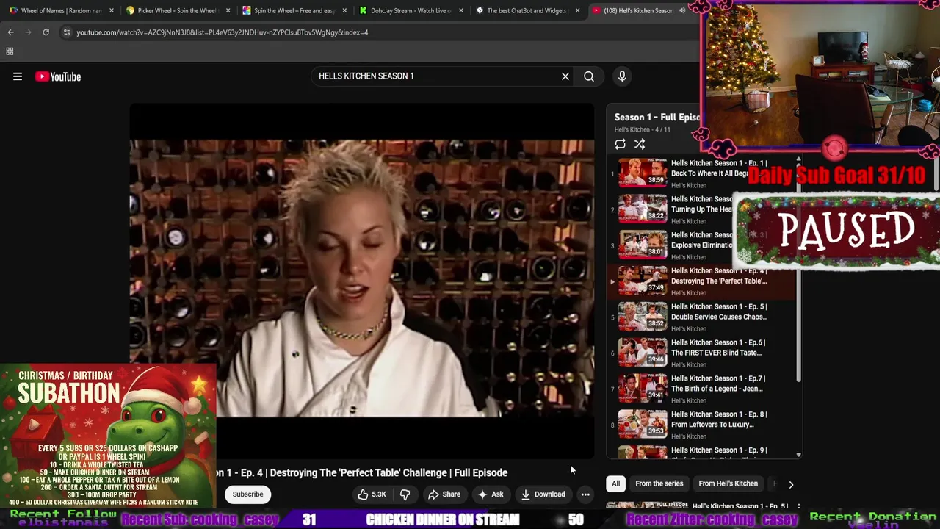
Task: Dislike the video with thumbs down
Action: (405, 494)
